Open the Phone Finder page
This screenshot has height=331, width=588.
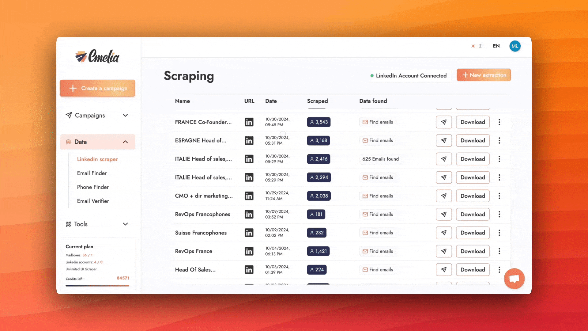coord(93,187)
